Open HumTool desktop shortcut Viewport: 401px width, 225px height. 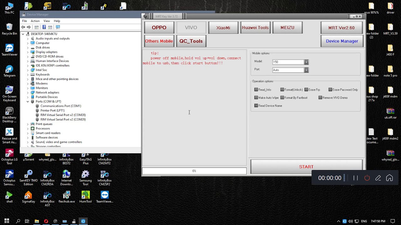point(86,197)
